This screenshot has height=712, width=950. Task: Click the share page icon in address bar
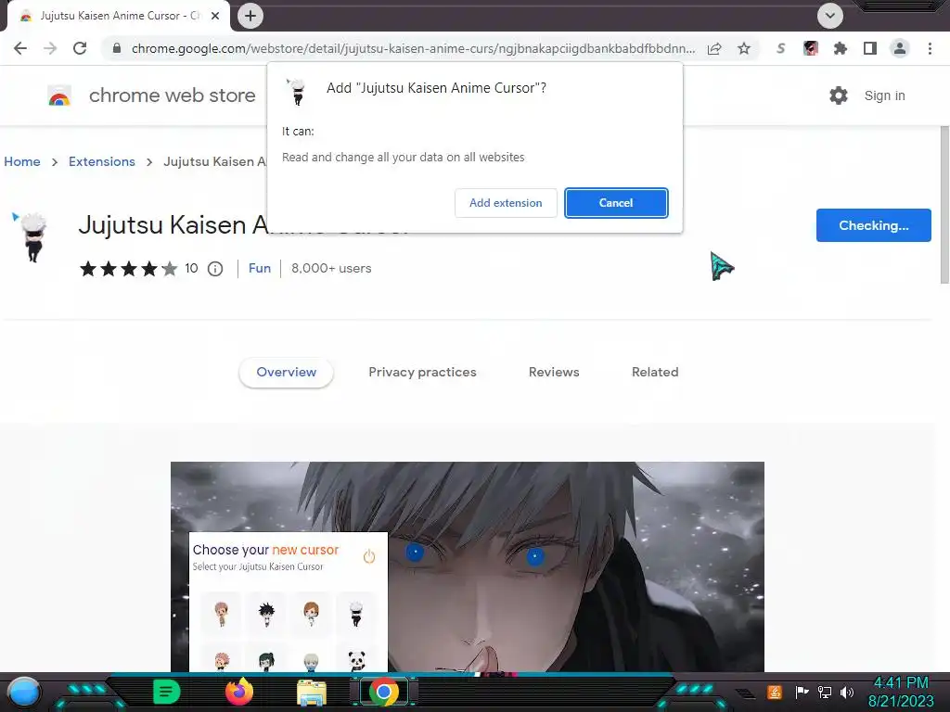714,48
